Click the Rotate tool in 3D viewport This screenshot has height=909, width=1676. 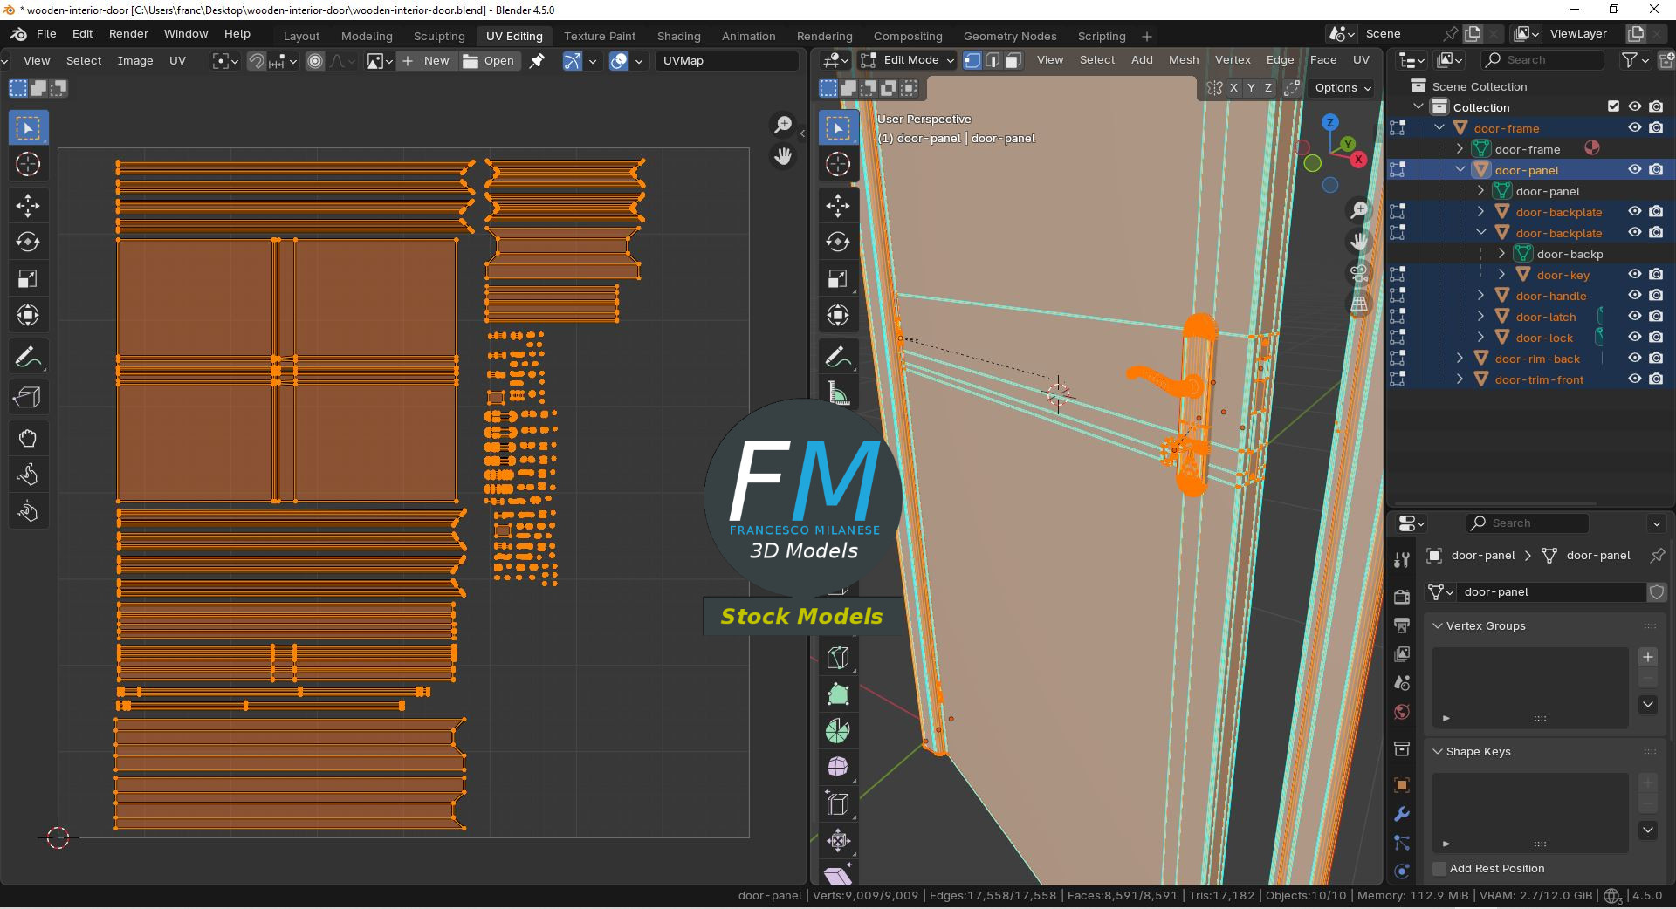click(x=837, y=242)
